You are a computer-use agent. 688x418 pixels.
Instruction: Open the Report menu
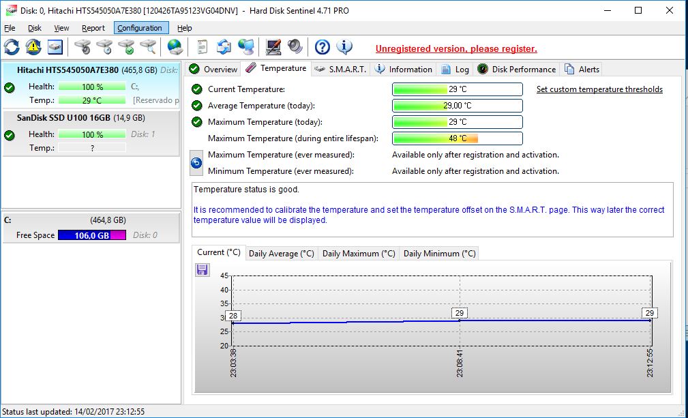pyautogui.click(x=93, y=28)
